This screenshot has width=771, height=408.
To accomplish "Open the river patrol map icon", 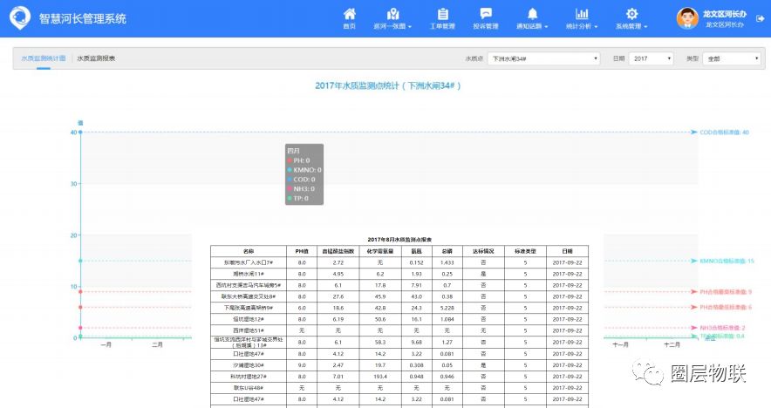I will (392, 14).
